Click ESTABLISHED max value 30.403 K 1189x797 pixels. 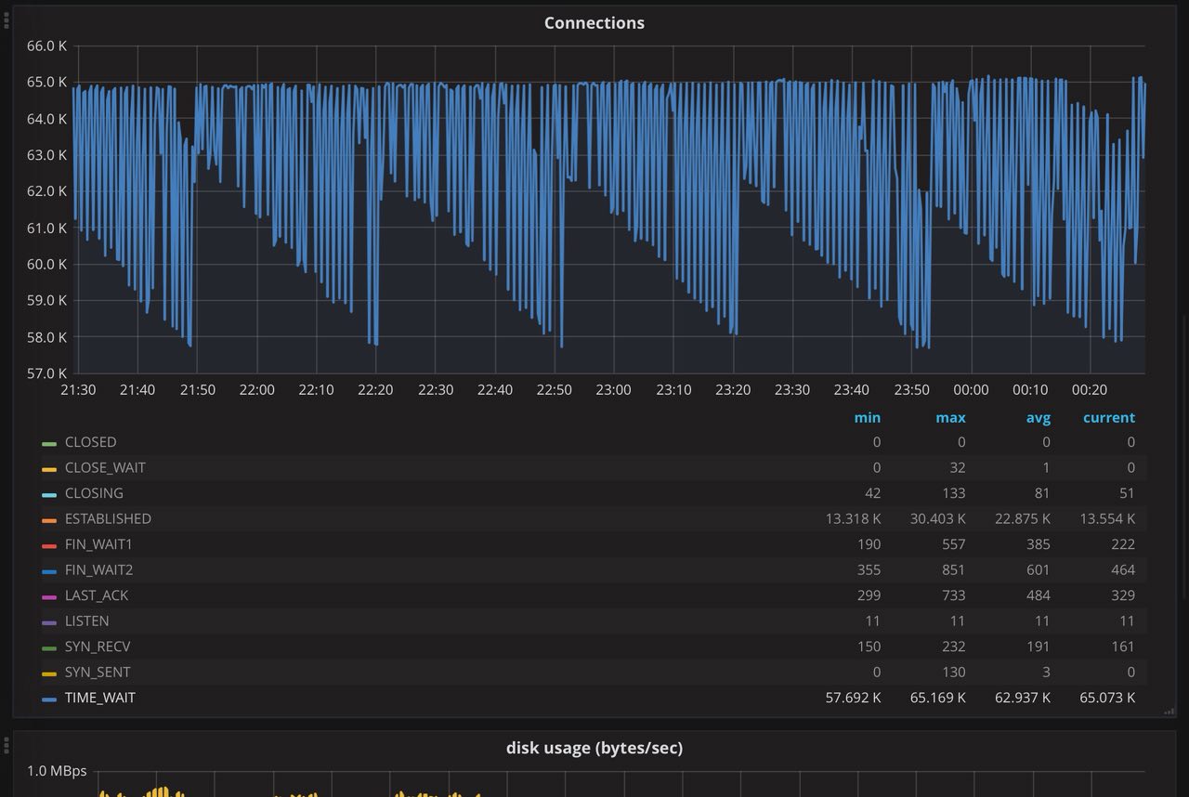[938, 519]
